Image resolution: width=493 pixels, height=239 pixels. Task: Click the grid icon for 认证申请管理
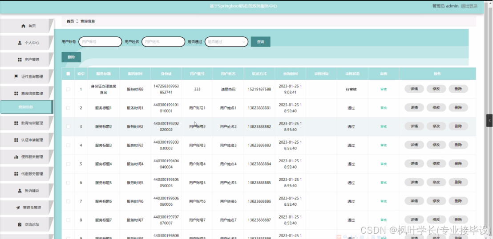click(16, 140)
